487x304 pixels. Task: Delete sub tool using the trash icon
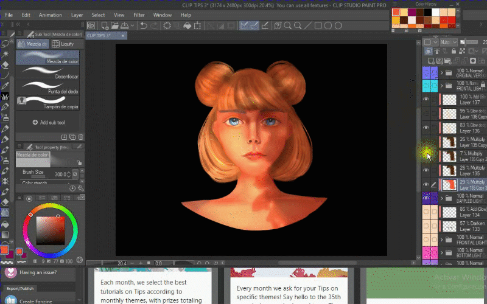tap(80, 137)
